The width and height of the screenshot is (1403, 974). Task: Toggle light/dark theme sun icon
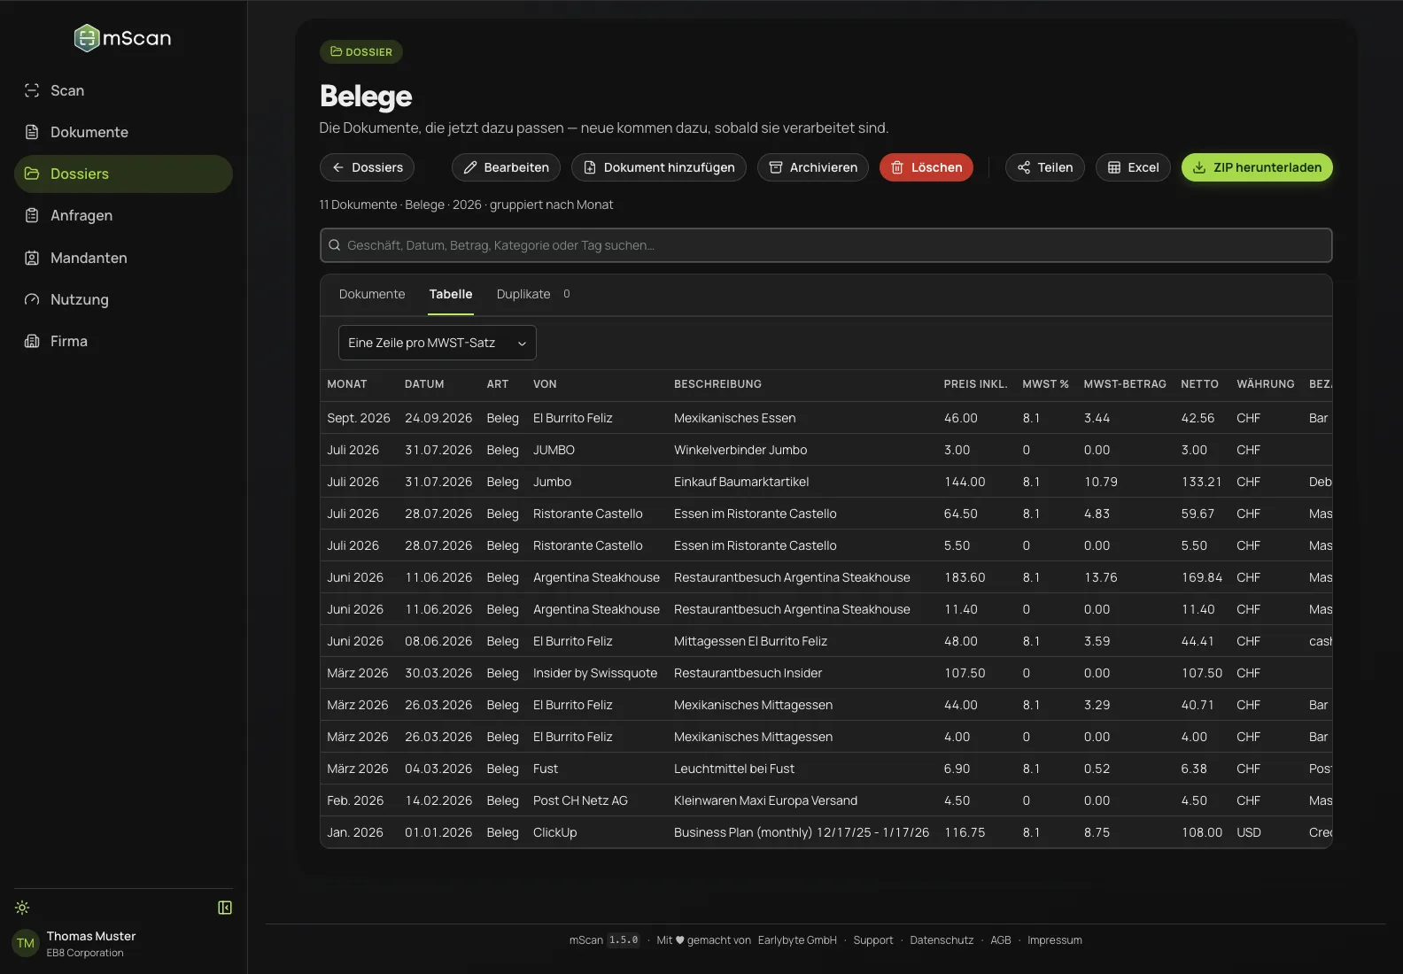22,908
